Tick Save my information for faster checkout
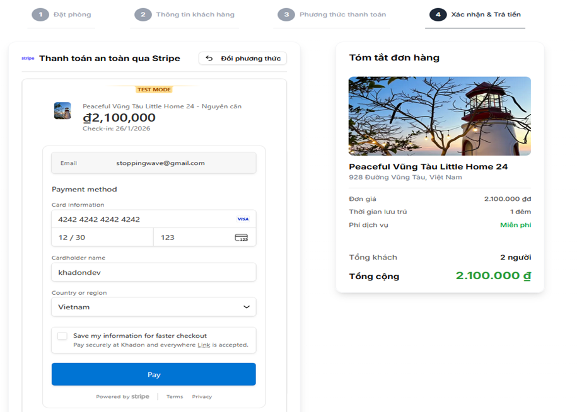Viewport: 577px width, 412px height. pyautogui.click(x=62, y=336)
